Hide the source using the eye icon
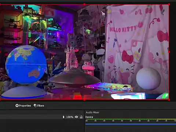This screenshot has width=176, height=132. pyautogui.click(x=76, y=117)
